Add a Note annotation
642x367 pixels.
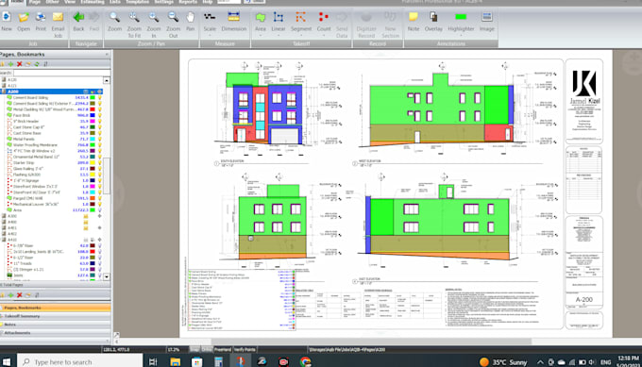[x=414, y=22]
